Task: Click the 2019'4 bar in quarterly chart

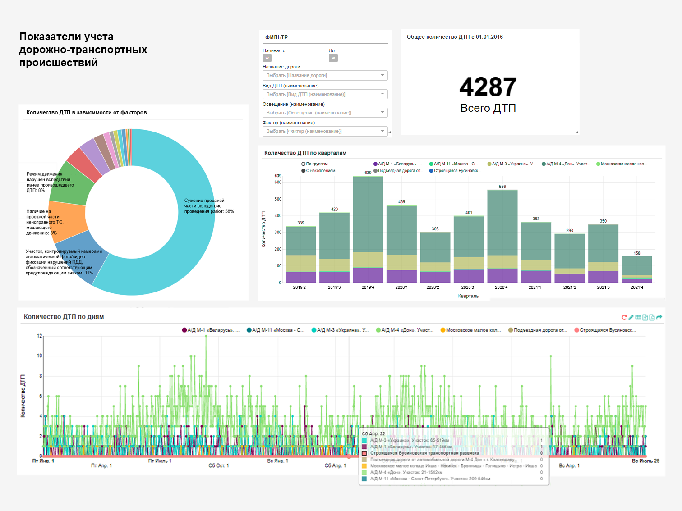Action: click(368, 229)
